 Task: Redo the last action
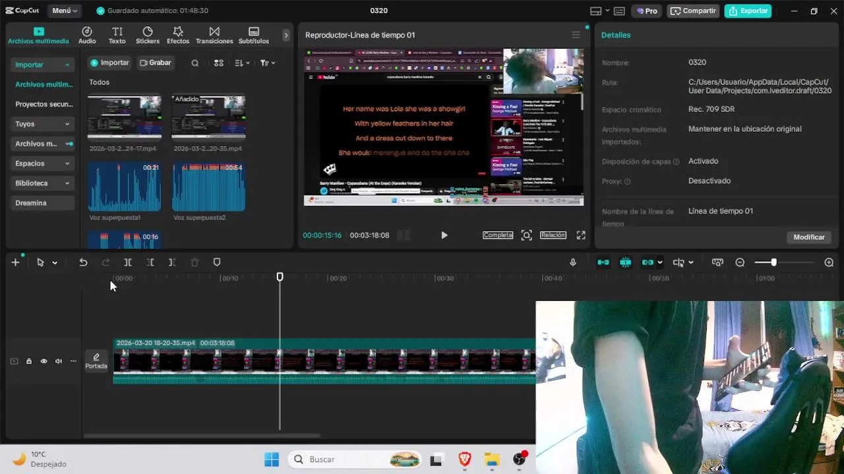click(105, 262)
